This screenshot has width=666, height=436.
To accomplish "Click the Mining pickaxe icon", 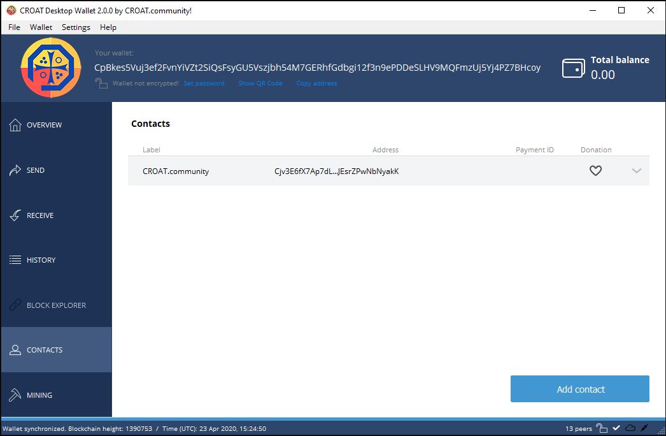I will (x=15, y=395).
